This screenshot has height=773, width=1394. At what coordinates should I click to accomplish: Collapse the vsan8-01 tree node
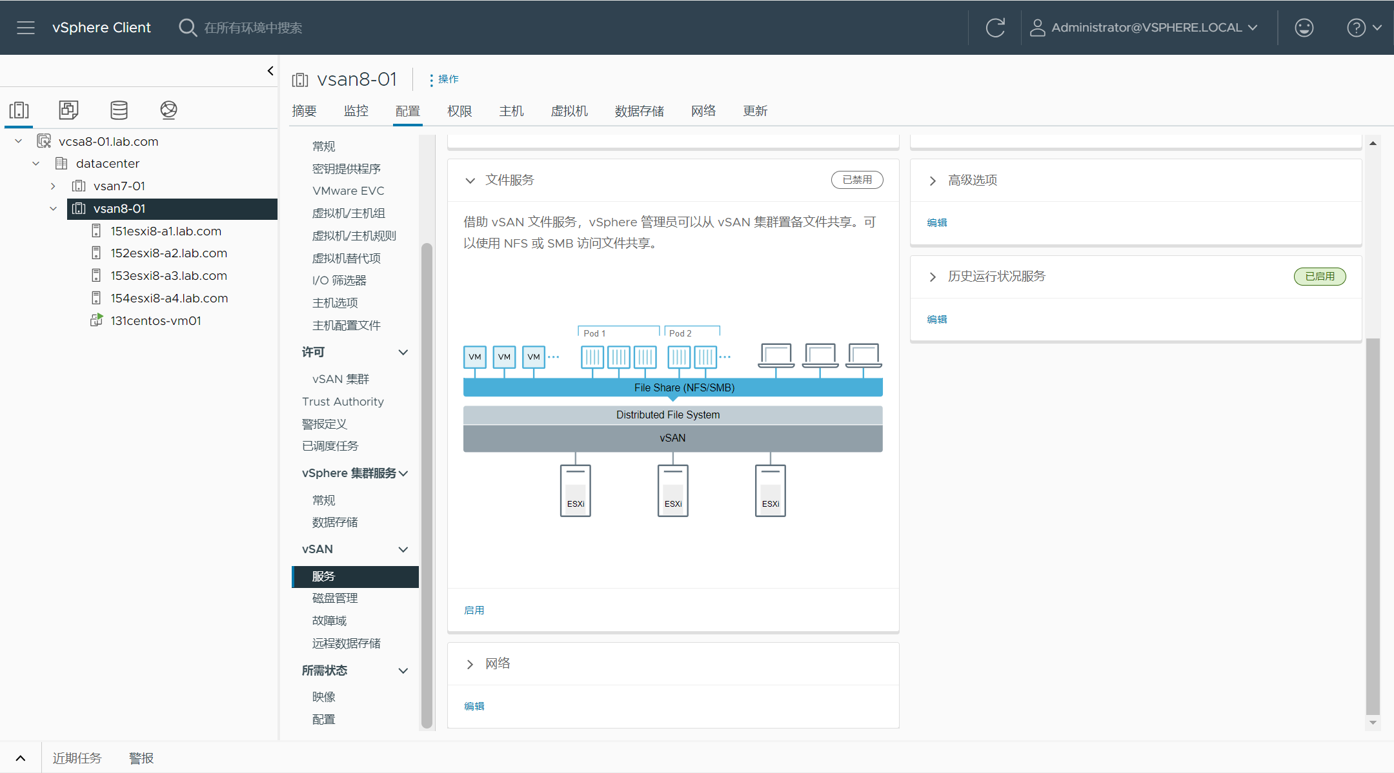coord(54,209)
